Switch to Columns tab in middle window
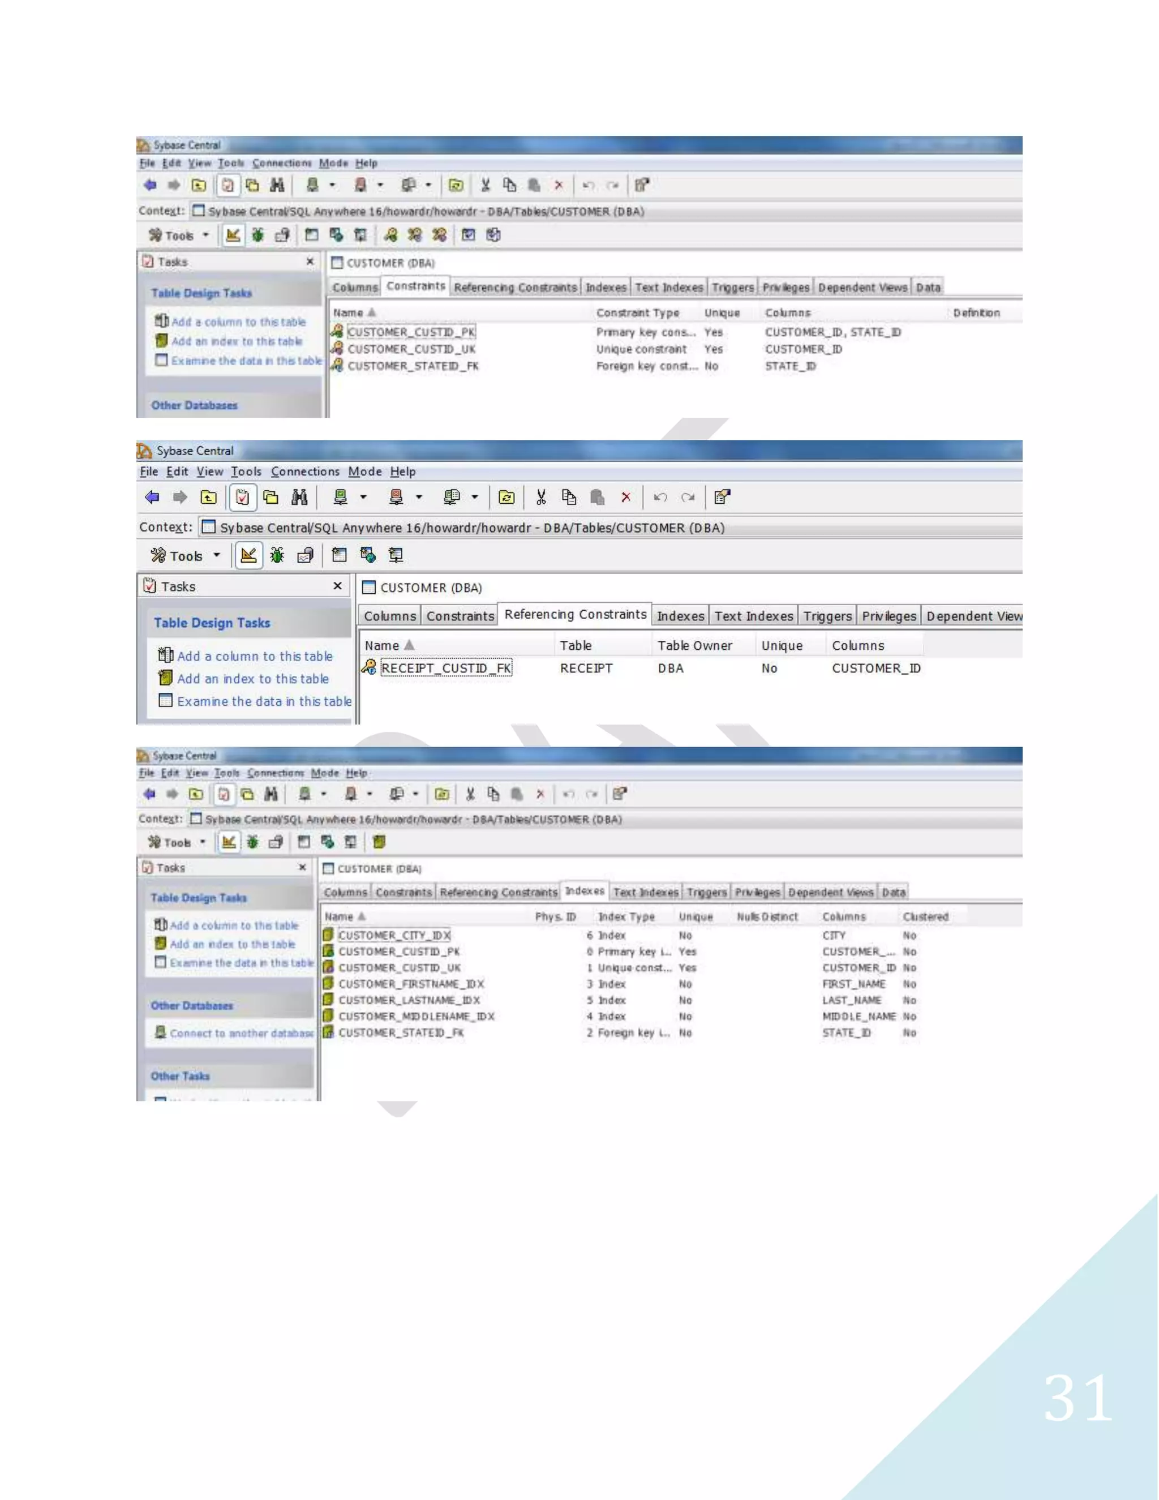This screenshot has height=1500, width=1159. 390,616
